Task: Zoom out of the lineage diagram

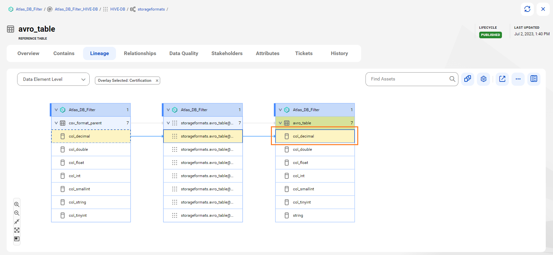Action: pyautogui.click(x=17, y=213)
